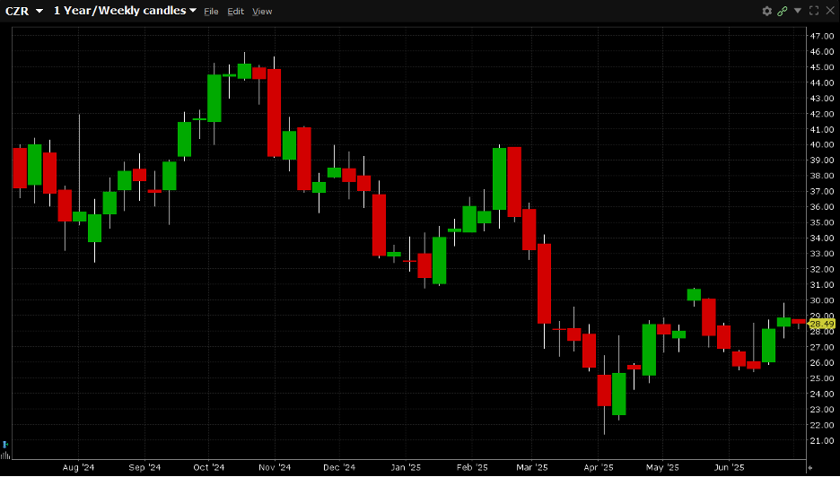Image resolution: width=840 pixels, height=477 pixels.
Task: Click the yellow 28.49 last price tag
Action: (821, 324)
